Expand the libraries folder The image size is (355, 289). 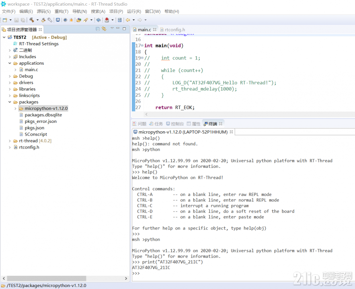[10, 89]
